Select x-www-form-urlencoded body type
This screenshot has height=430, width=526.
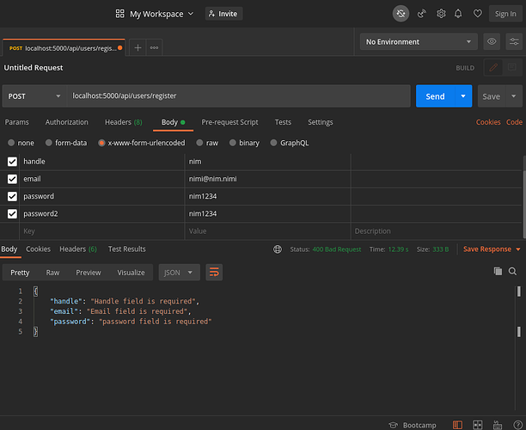coord(101,143)
